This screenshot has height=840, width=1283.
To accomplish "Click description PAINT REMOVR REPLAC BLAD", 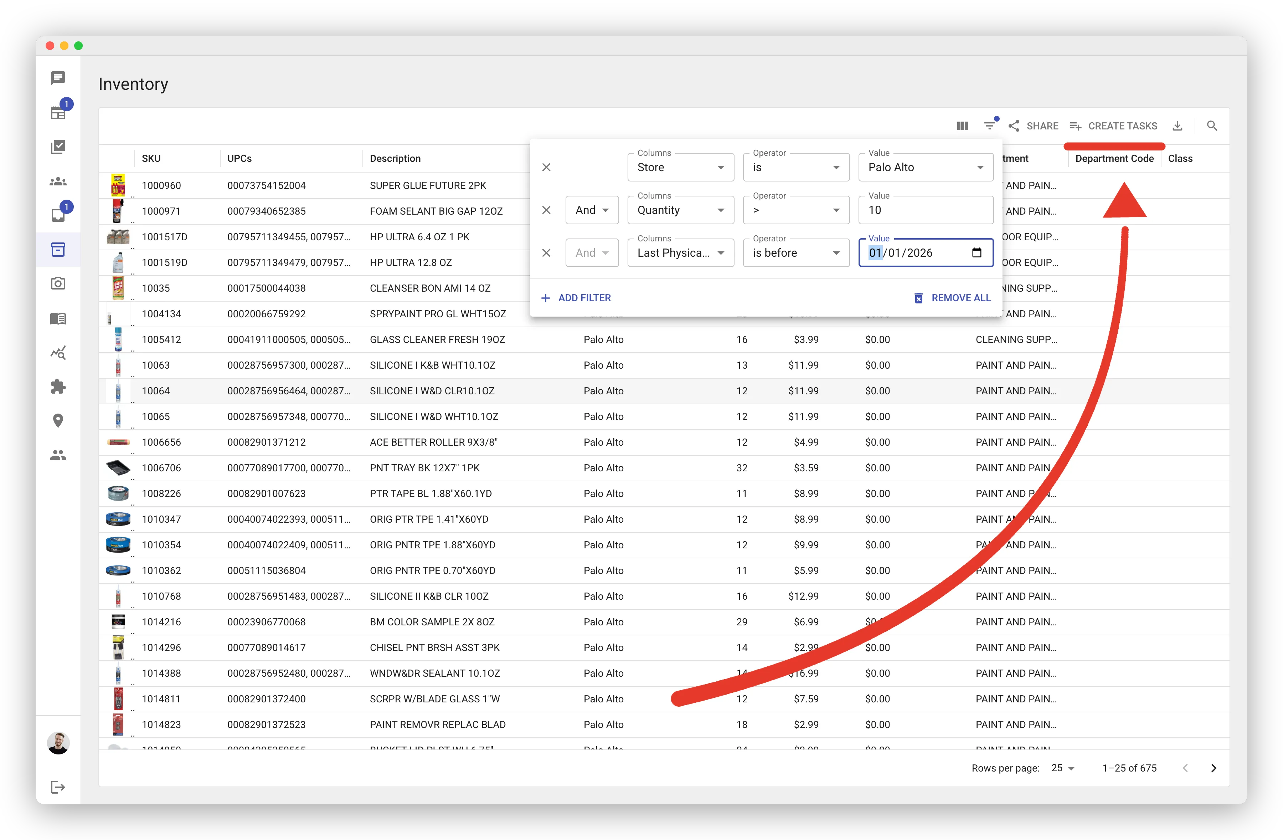I will 437,724.
